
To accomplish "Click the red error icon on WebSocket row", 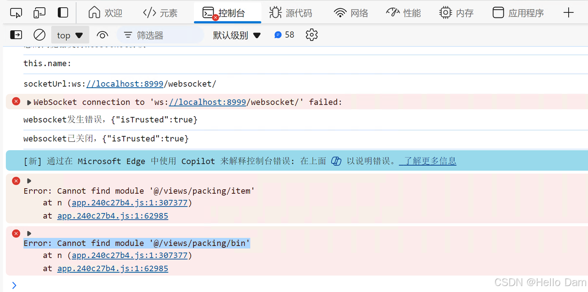I will tap(16, 101).
